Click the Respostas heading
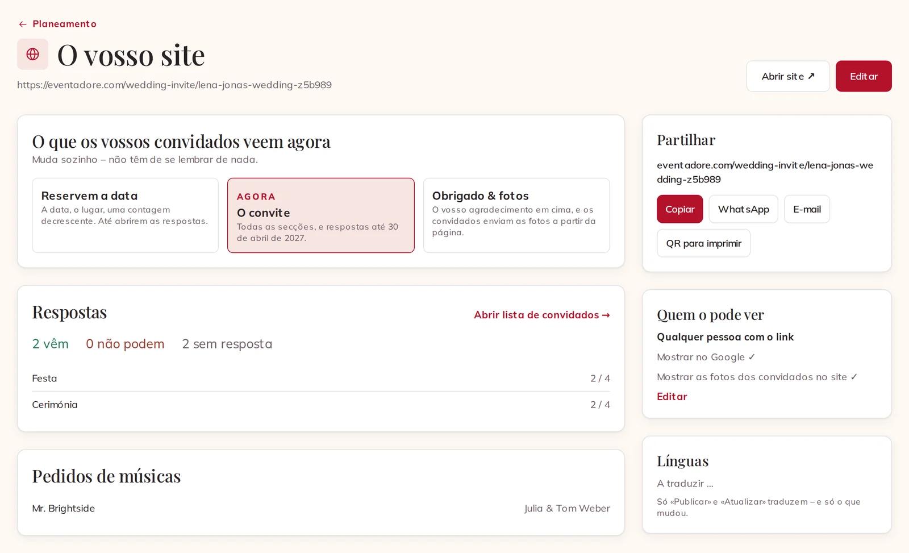This screenshot has height=553, width=909. 69,312
